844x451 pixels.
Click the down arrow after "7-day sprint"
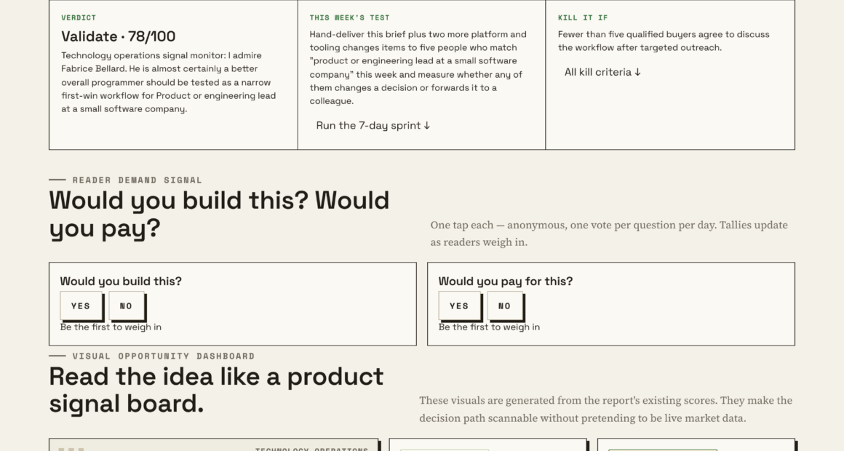[x=427, y=125]
